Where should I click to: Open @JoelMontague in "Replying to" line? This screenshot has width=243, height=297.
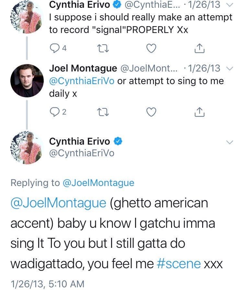(x=98, y=183)
